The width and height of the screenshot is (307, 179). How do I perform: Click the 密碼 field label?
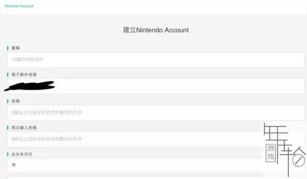pyautogui.click(x=15, y=101)
